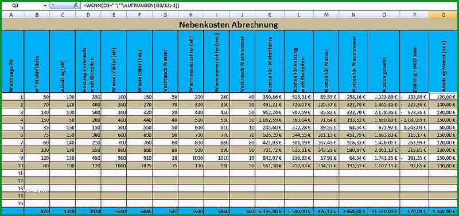Click the Wasser Zähler (alt) header cell

[x=114, y=61]
